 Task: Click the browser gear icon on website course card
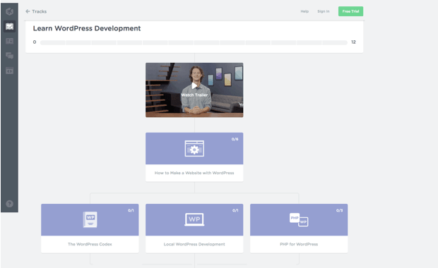click(194, 149)
